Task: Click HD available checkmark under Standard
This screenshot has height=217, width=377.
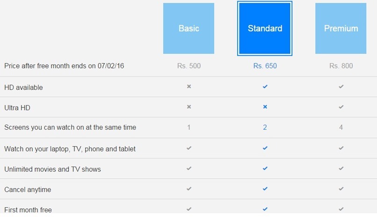Action: click(x=265, y=86)
